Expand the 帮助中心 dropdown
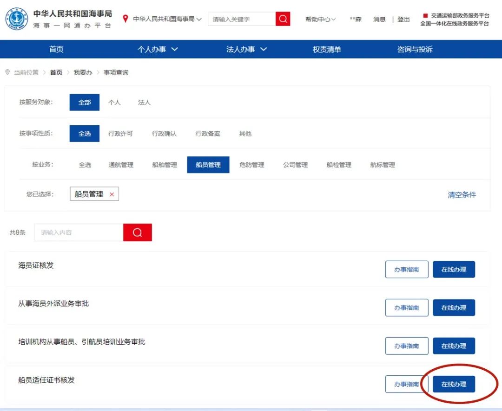 [x=320, y=19]
